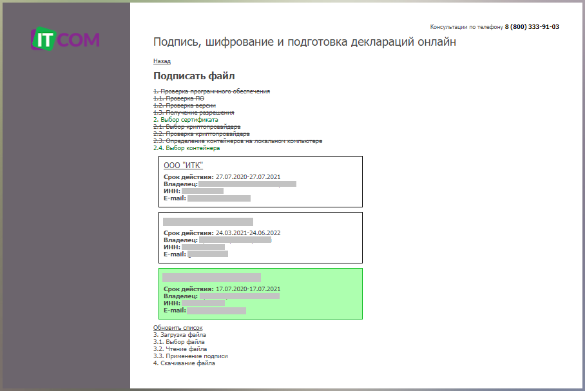Click step 2.4. Выбор контейнера
Viewport: 585px width, 391px height.
coord(186,148)
